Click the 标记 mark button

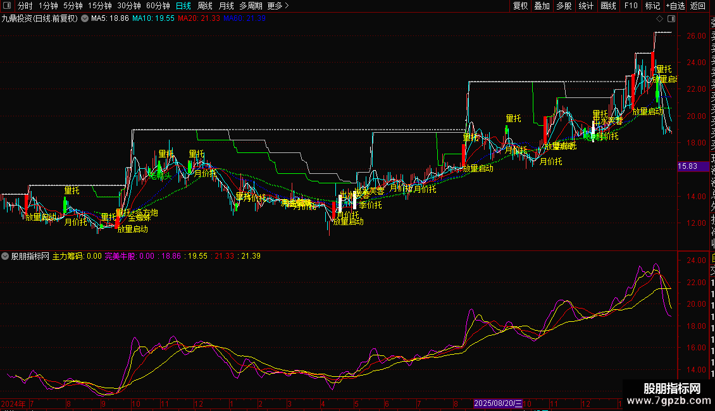click(x=652, y=6)
